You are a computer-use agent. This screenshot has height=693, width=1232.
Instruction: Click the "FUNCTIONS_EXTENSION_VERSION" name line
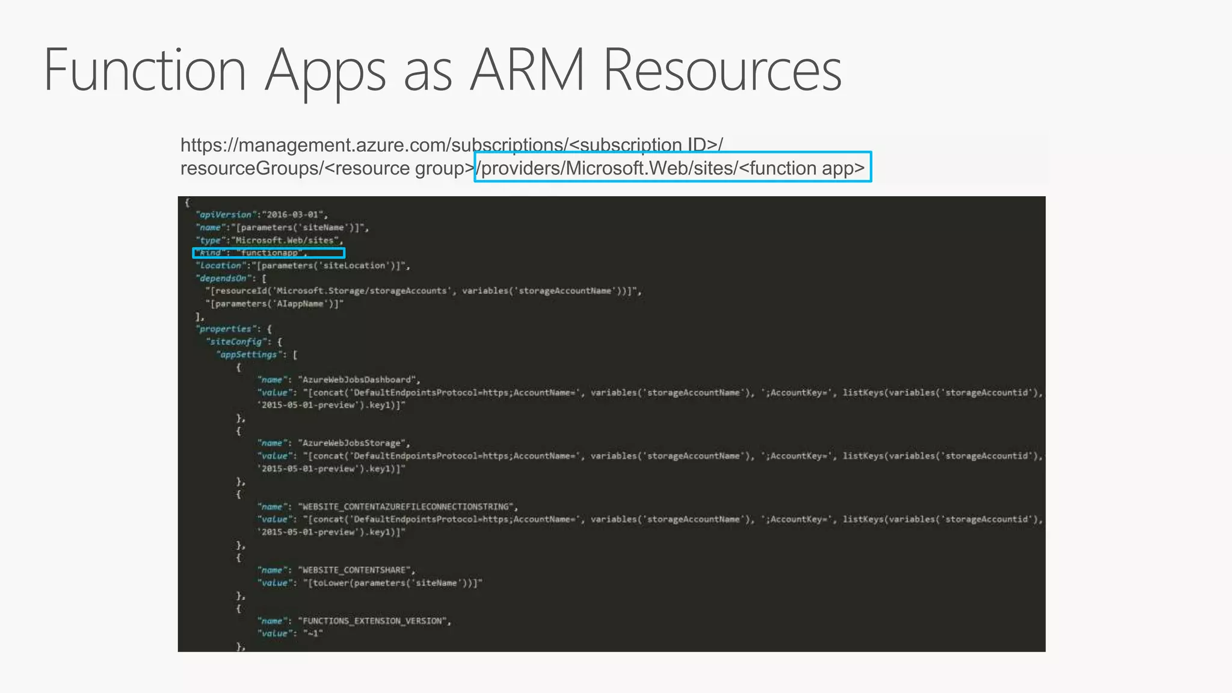(354, 621)
